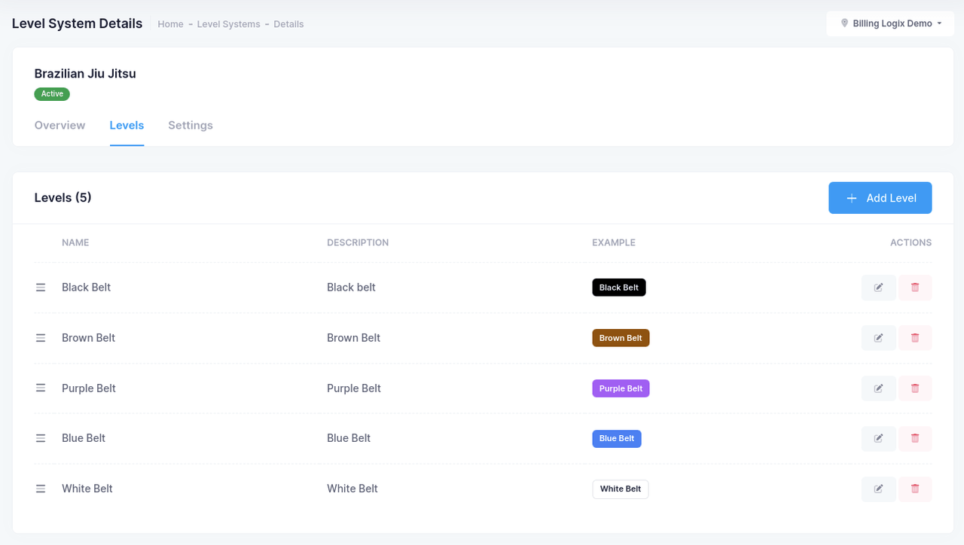Viewport: 964px width, 545px height.
Task: Navigate to Level Systems breadcrumb
Action: 228,24
